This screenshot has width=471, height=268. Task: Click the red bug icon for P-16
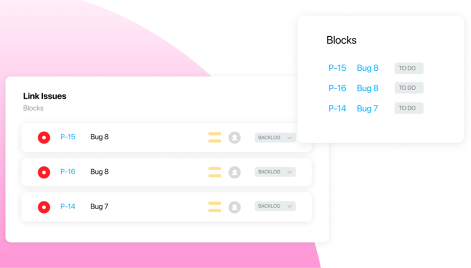click(44, 172)
